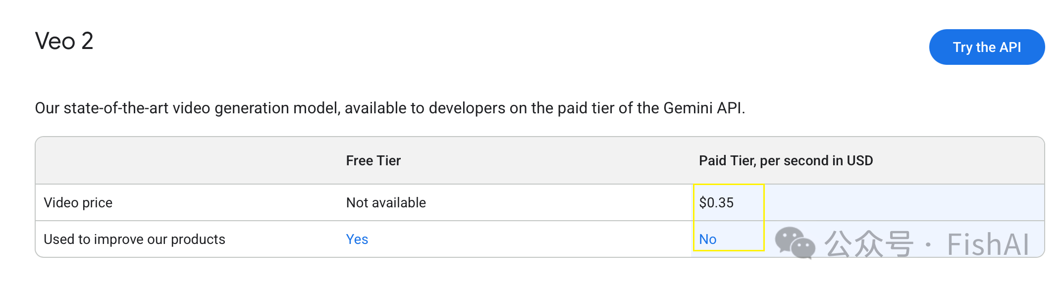Viewport: 1063px width, 287px height.
Task: Click the empty blue area right of $0.35
Action: (x=904, y=203)
